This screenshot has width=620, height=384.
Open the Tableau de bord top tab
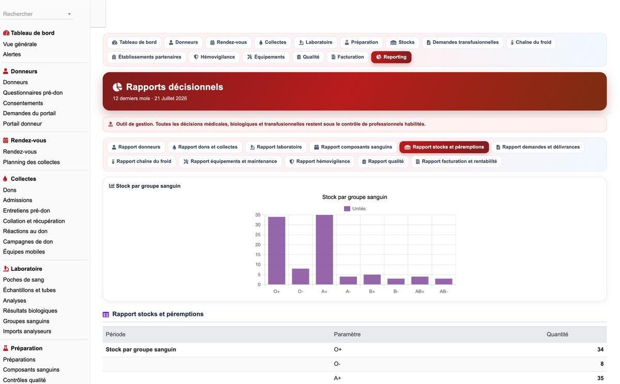(134, 42)
